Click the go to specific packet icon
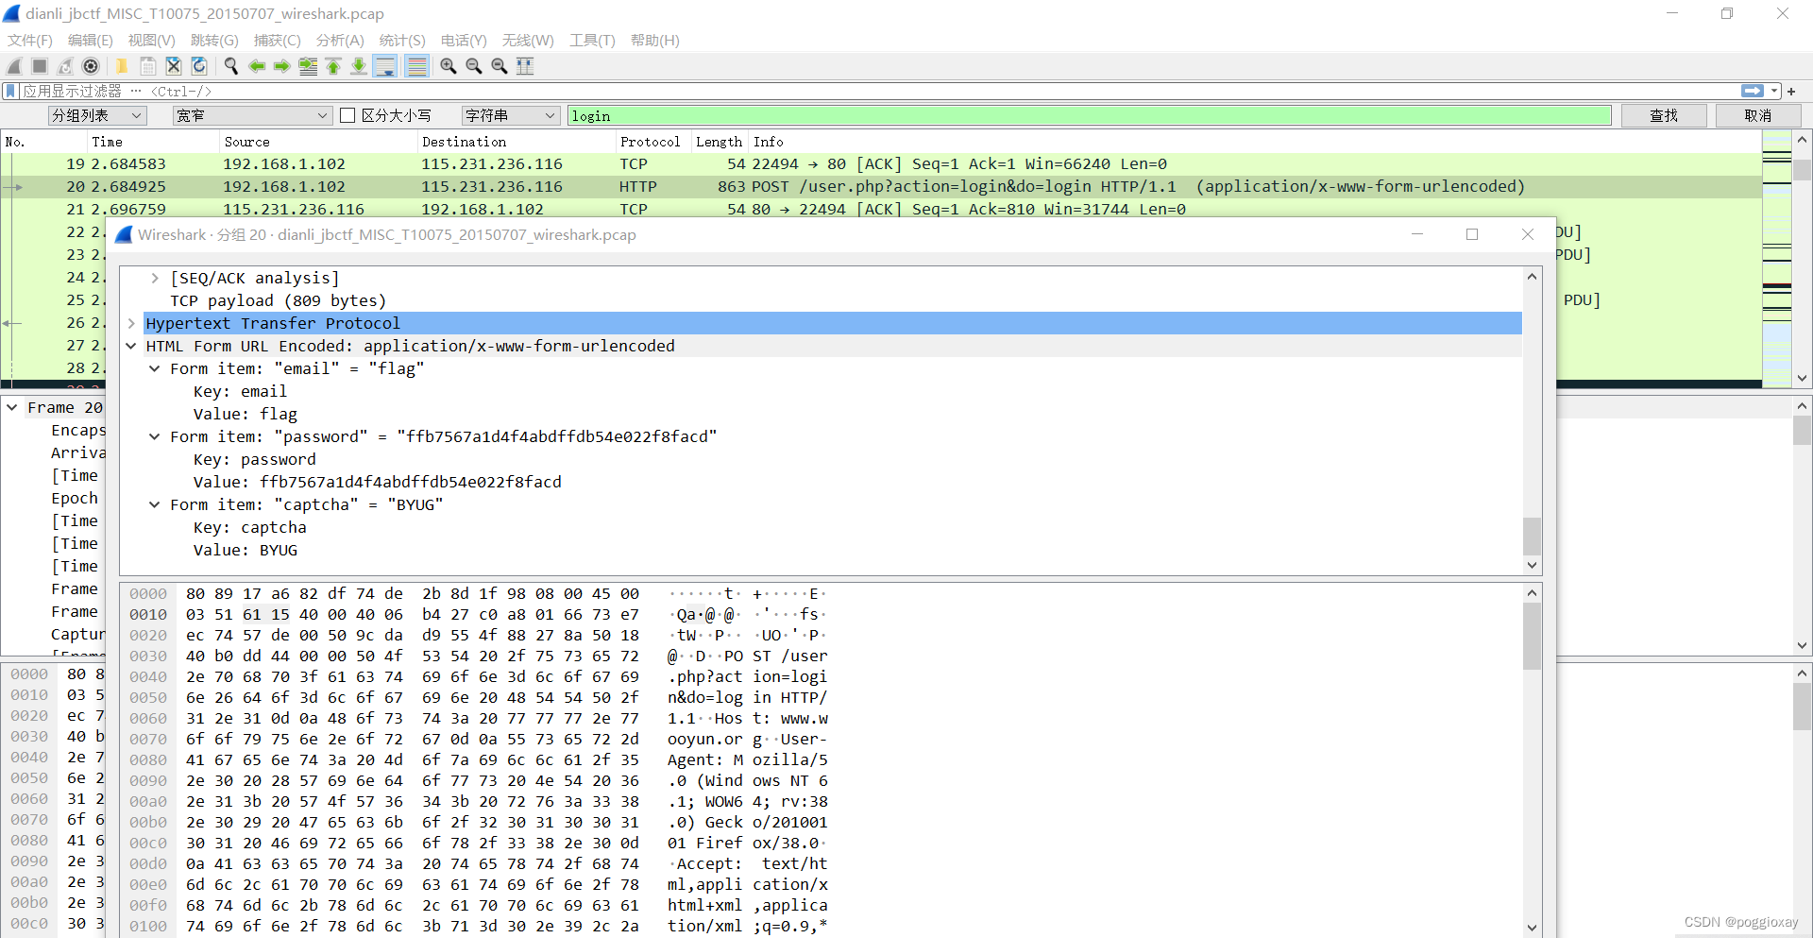Image resolution: width=1813 pixels, height=938 pixels. 308,66
